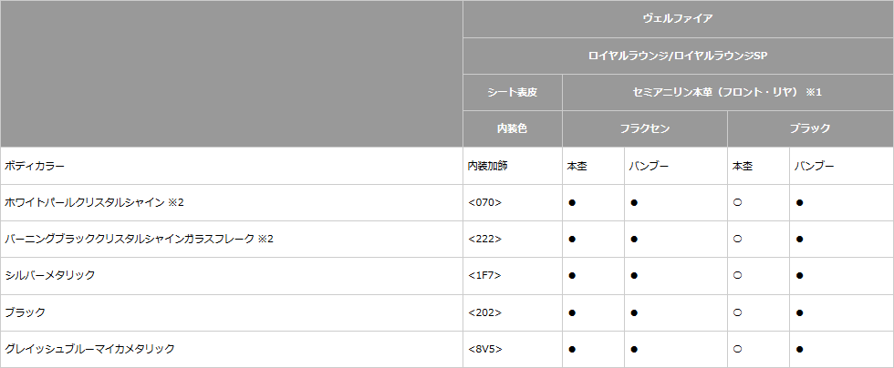Click color code <222>

tap(484, 240)
